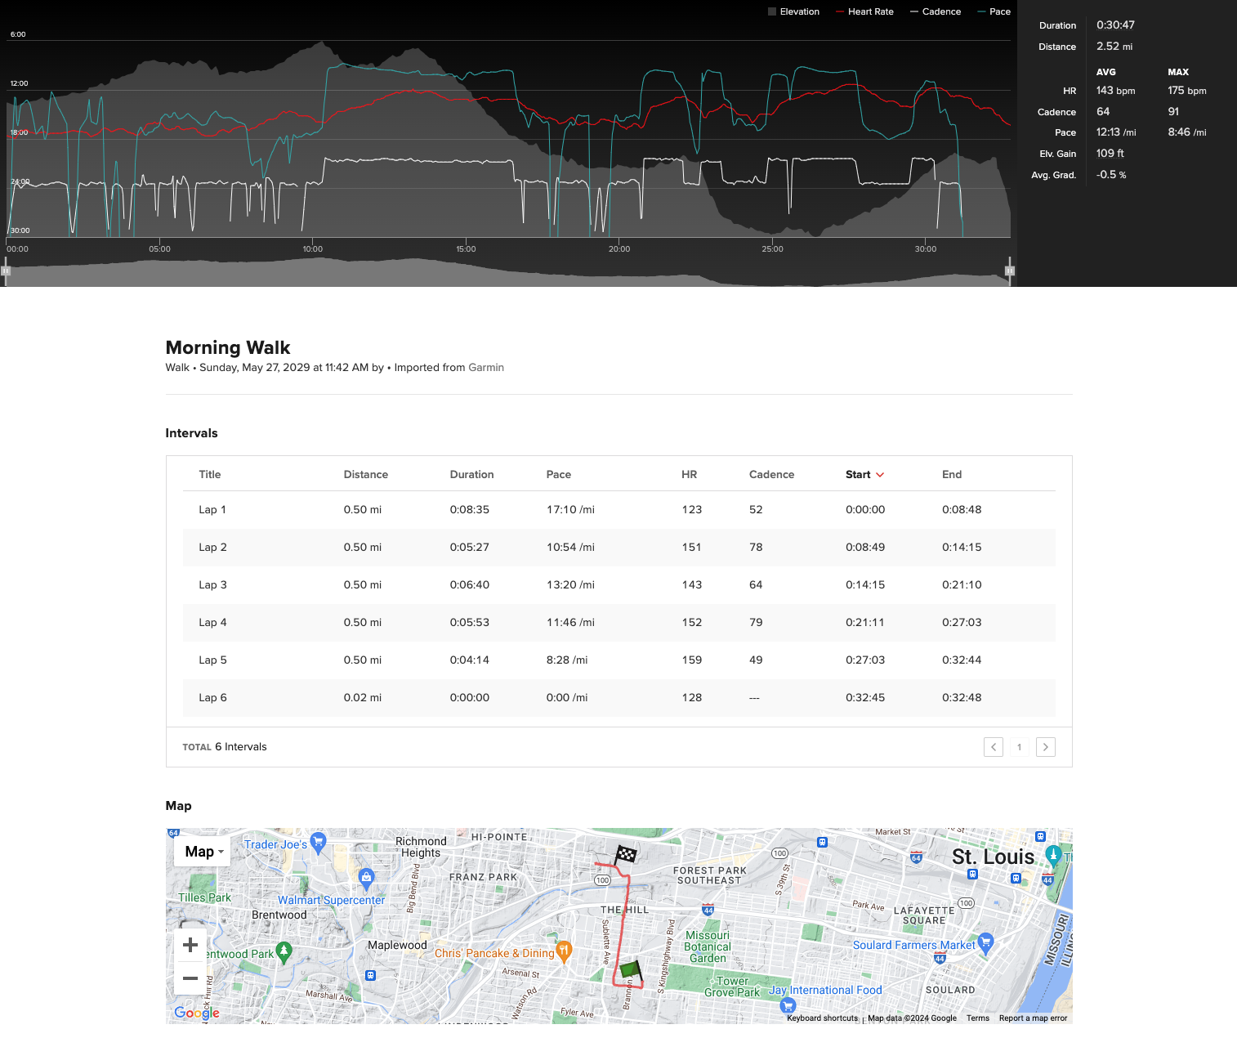
Task: Go to previous intervals page arrow
Action: coord(994,747)
